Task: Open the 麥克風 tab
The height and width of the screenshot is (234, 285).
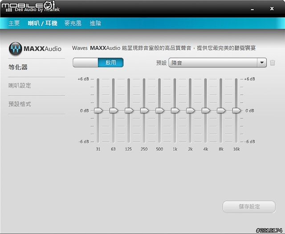Action: point(73,23)
